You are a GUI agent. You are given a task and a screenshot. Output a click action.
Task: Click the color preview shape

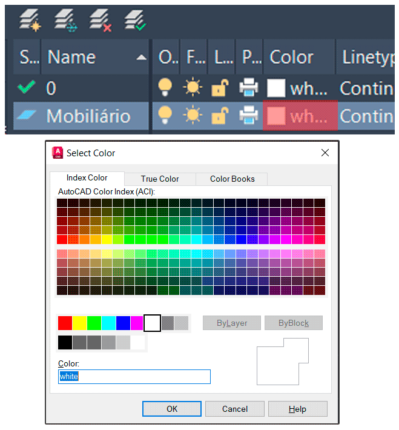coord(283,362)
